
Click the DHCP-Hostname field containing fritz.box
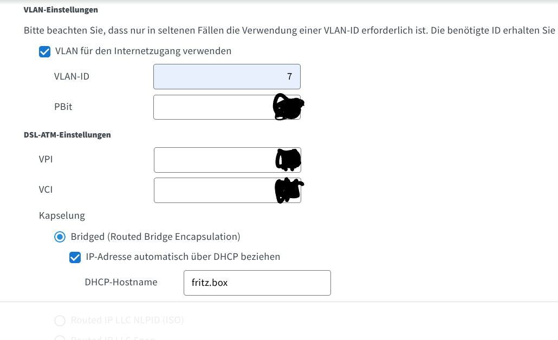click(257, 283)
